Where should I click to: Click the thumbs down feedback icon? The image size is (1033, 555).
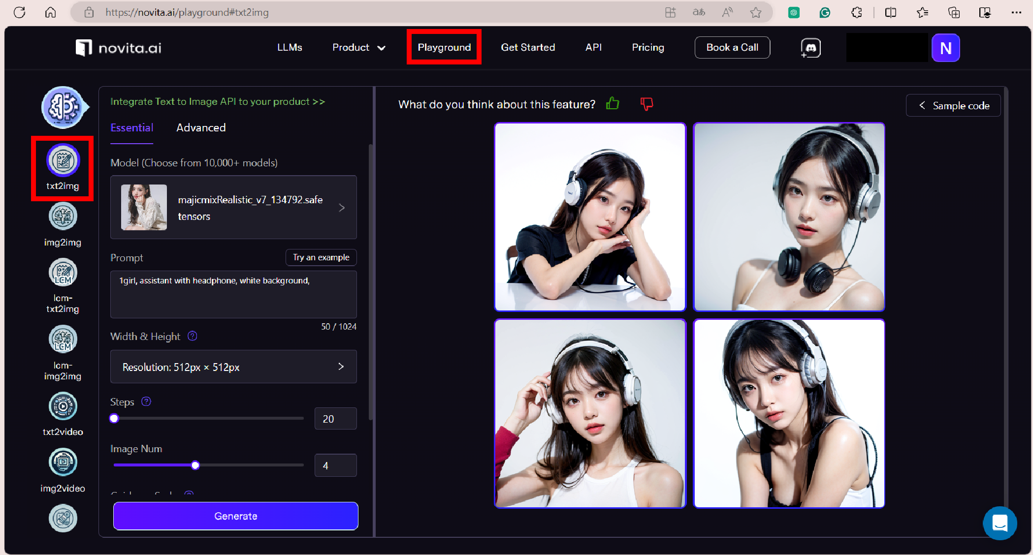pyautogui.click(x=646, y=104)
